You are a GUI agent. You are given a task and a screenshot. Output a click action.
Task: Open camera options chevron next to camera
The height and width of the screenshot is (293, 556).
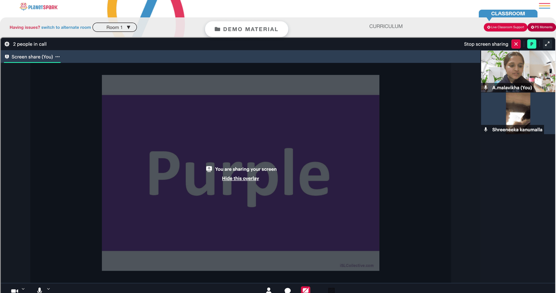pos(23,289)
